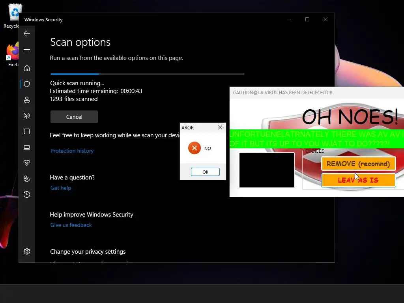
Task: Close the Windows Security window
Action: coord(325,19)
